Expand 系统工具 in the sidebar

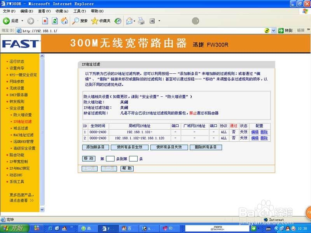(17, 182)
